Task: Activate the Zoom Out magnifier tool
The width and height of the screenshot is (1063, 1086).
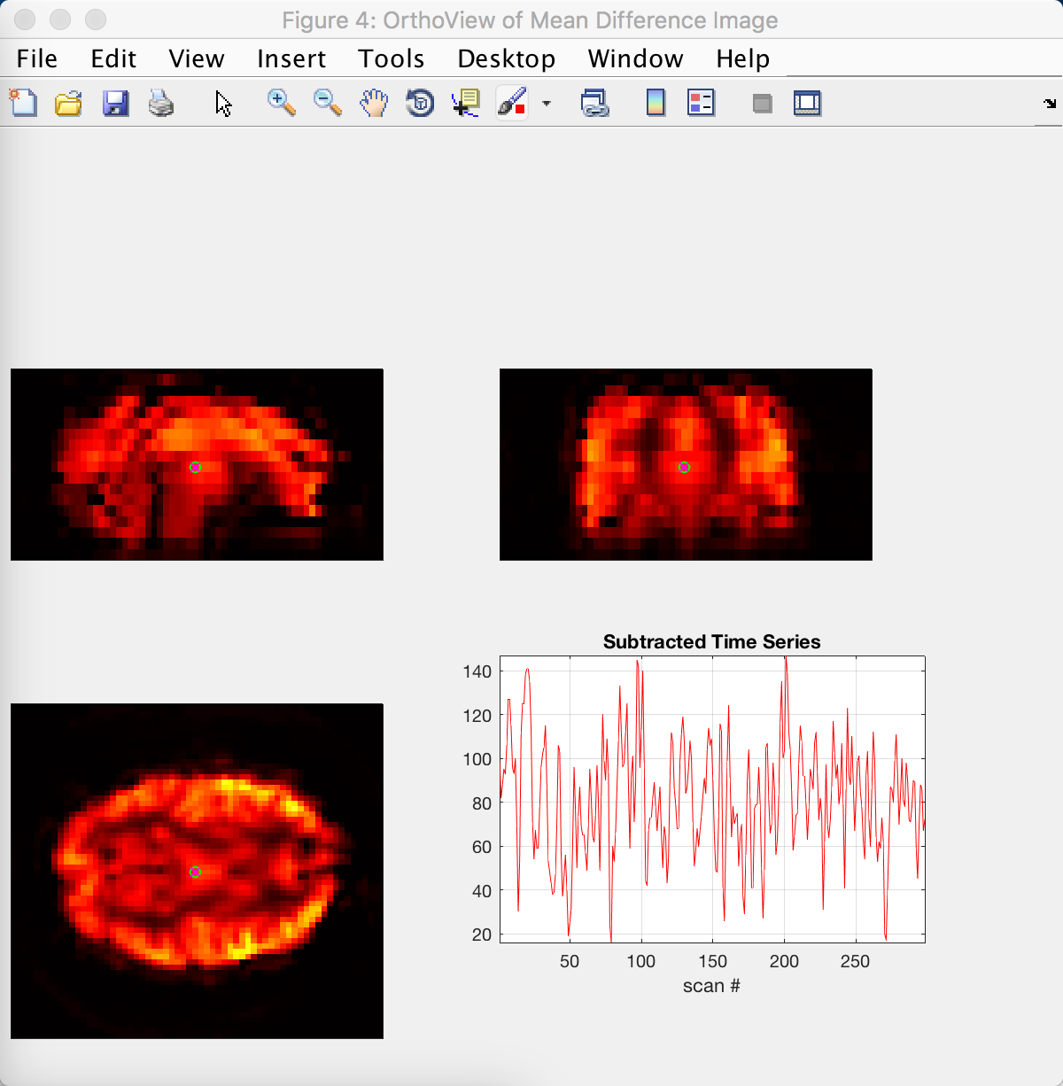Action: [328, 104]
